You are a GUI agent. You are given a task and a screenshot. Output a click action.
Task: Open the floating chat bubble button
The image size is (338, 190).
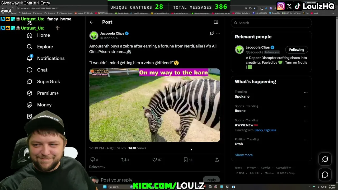pos(325,175)
